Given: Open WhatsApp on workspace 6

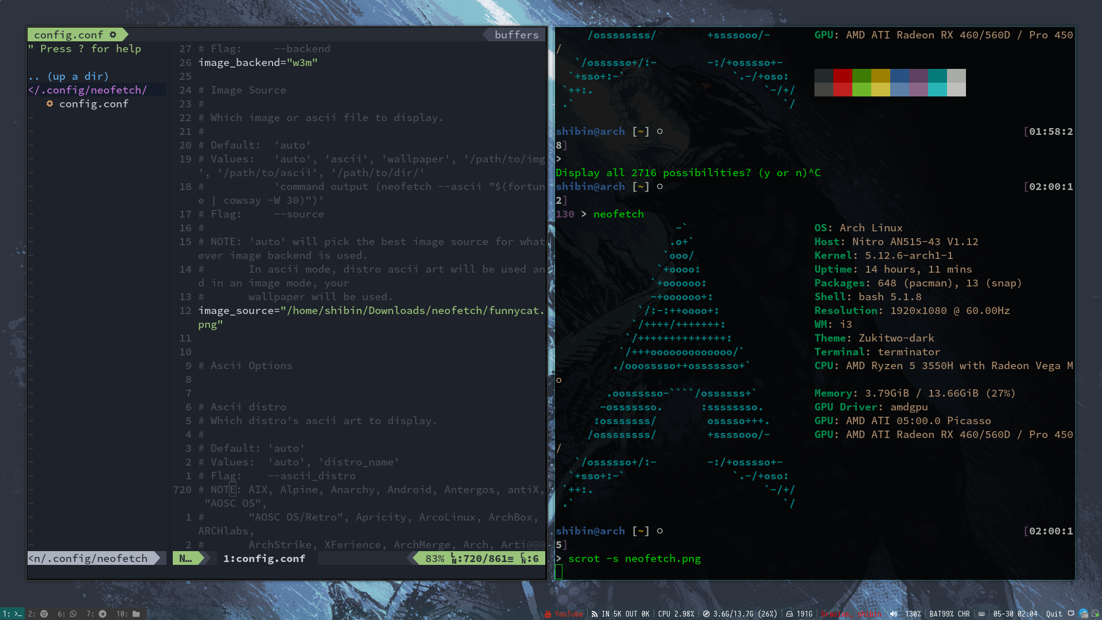Looking at the screenshot, I should pyautogui.click(x=73, y=614).
